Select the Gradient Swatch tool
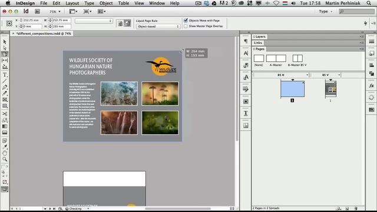Image resolution: width=377 pixels, height=212 pixels. pyautogui.click(x=5, y=126)
